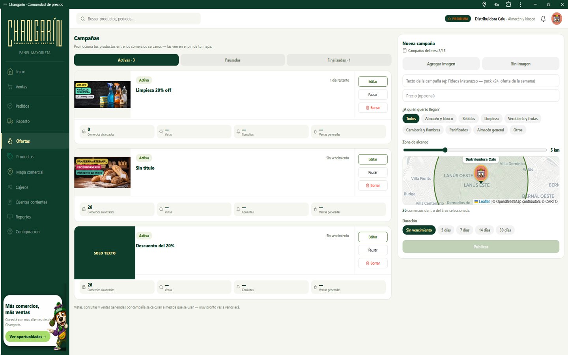The image size is (568, 355).
Task: Open the notifications bell
Action: (x=543, y=19)
